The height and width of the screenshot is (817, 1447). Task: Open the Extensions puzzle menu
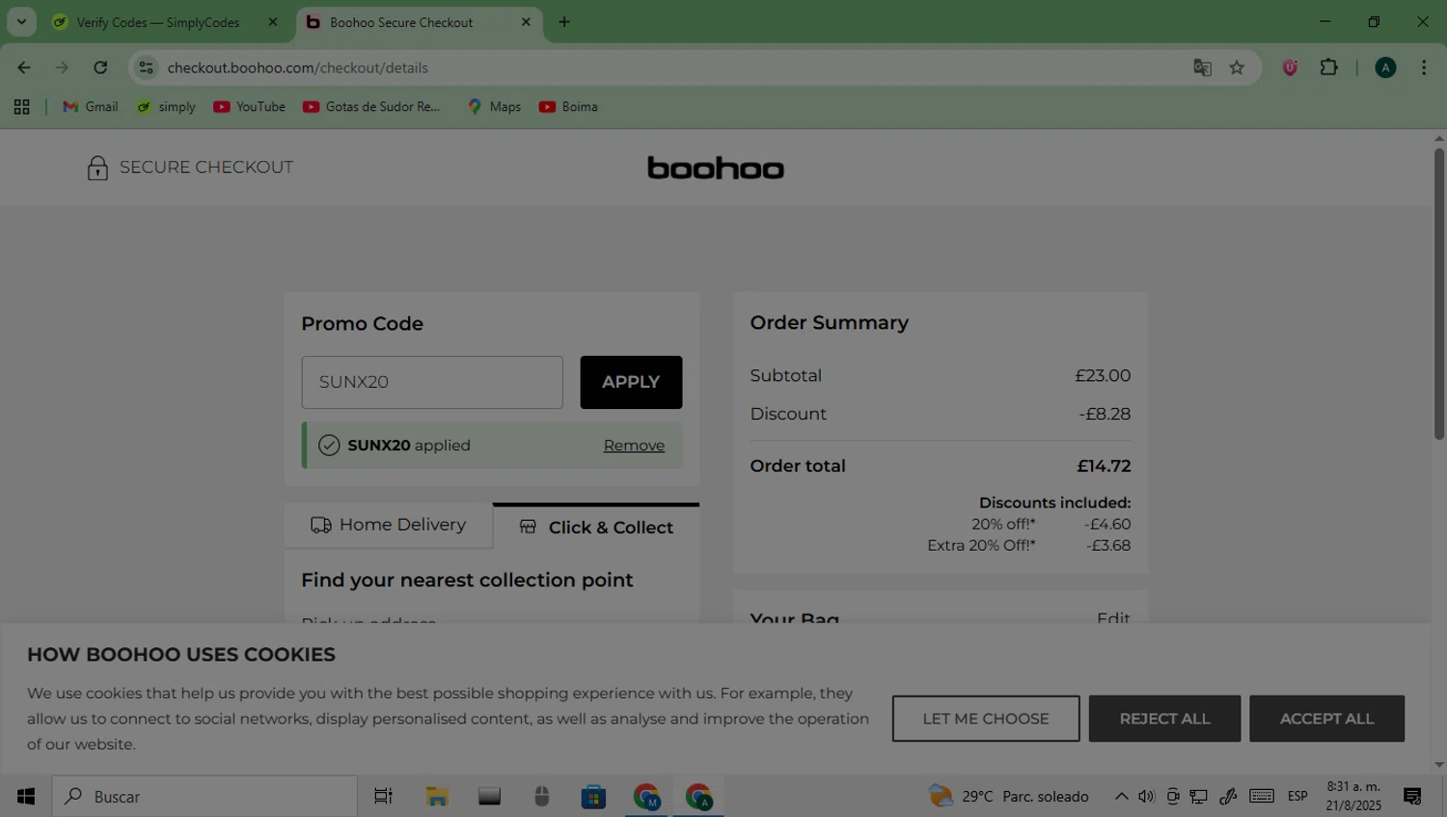pyautogui.click(x=1329, y=68)
